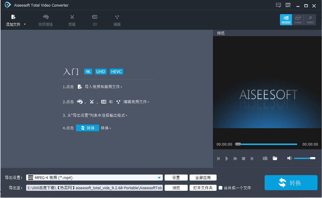This screenshot has width=322, height=198.
Task: Click the 预览 preview panel label
Action: pos(221,33)
